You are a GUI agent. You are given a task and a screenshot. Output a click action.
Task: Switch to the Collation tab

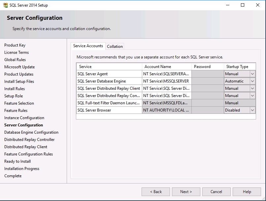[115, 47]
